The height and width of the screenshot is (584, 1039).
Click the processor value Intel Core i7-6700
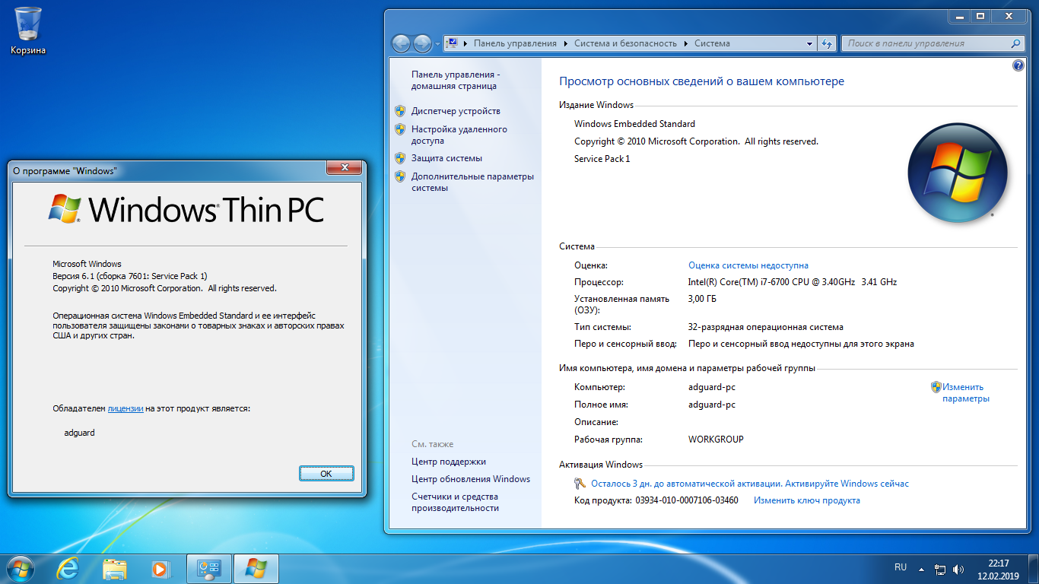tap(792, 282)
